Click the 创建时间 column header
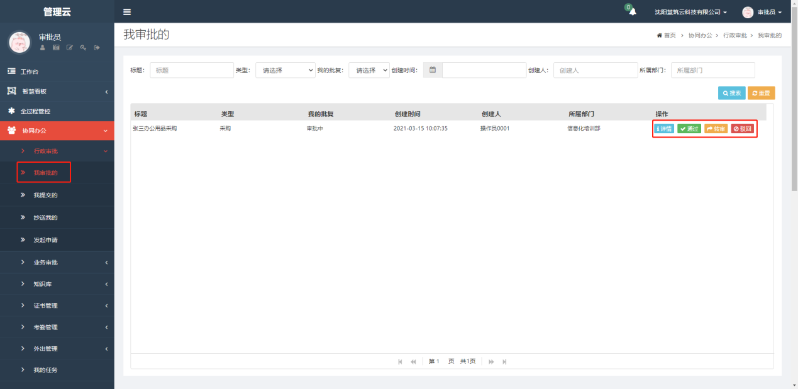 pyautogui.click(x=407, y=114)
